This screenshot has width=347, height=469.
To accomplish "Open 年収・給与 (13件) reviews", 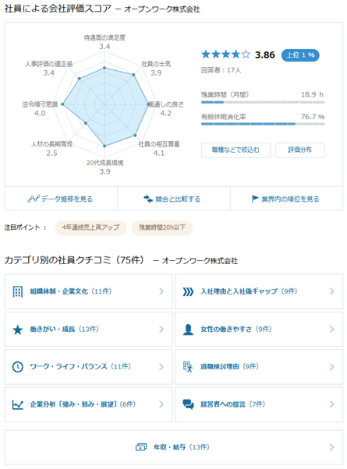I will [174, 447].
